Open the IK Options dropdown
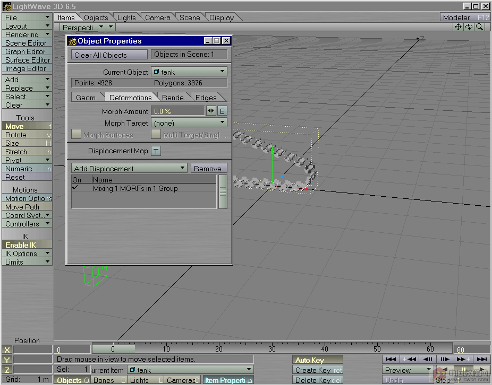 (x=27, y=253)
